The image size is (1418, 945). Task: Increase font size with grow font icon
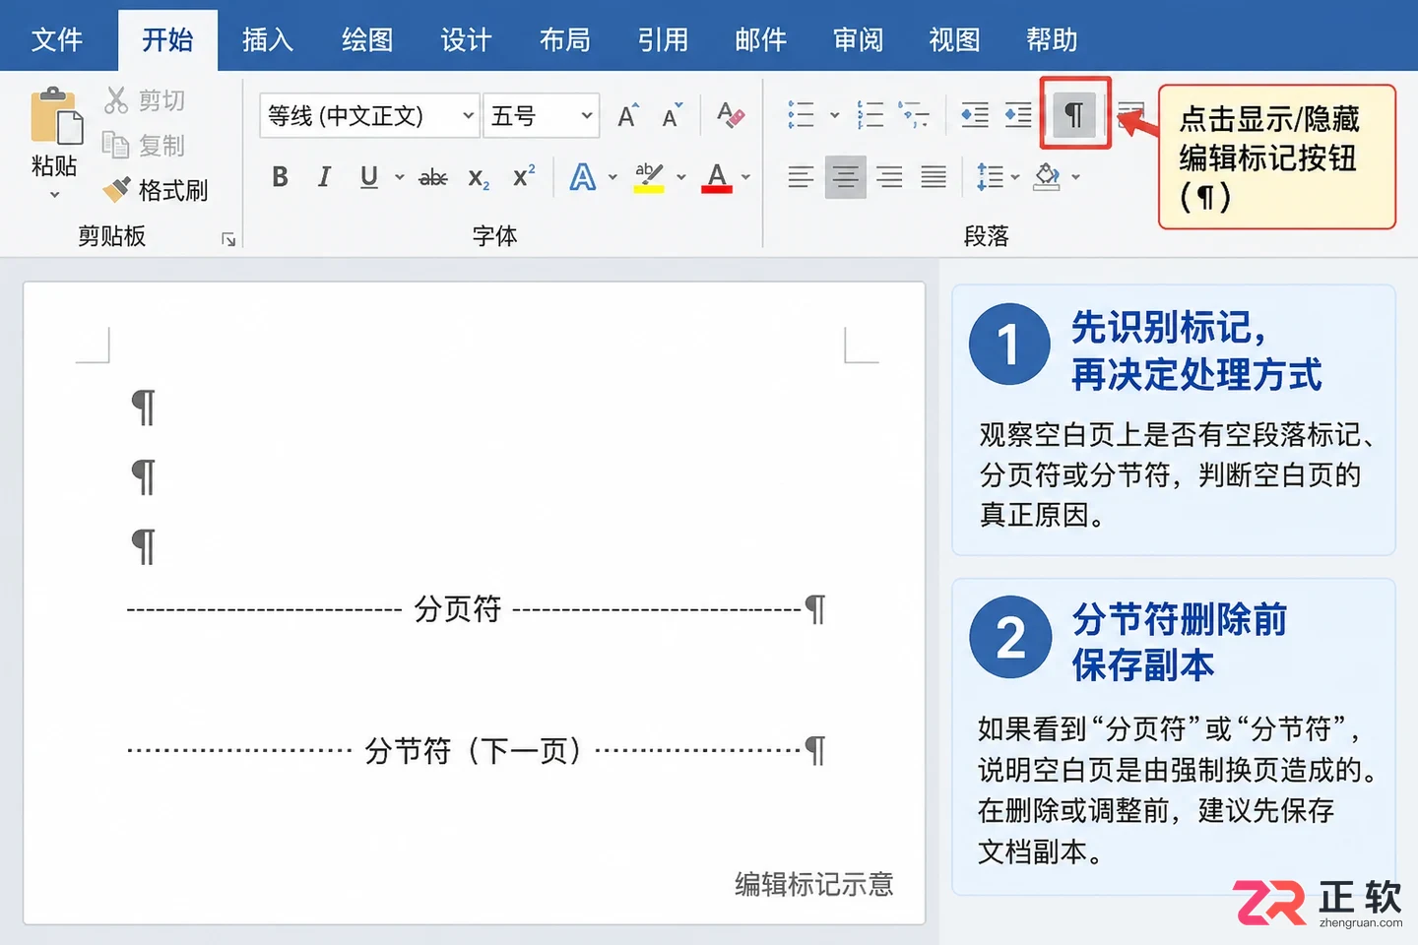[x=628, y=116]
